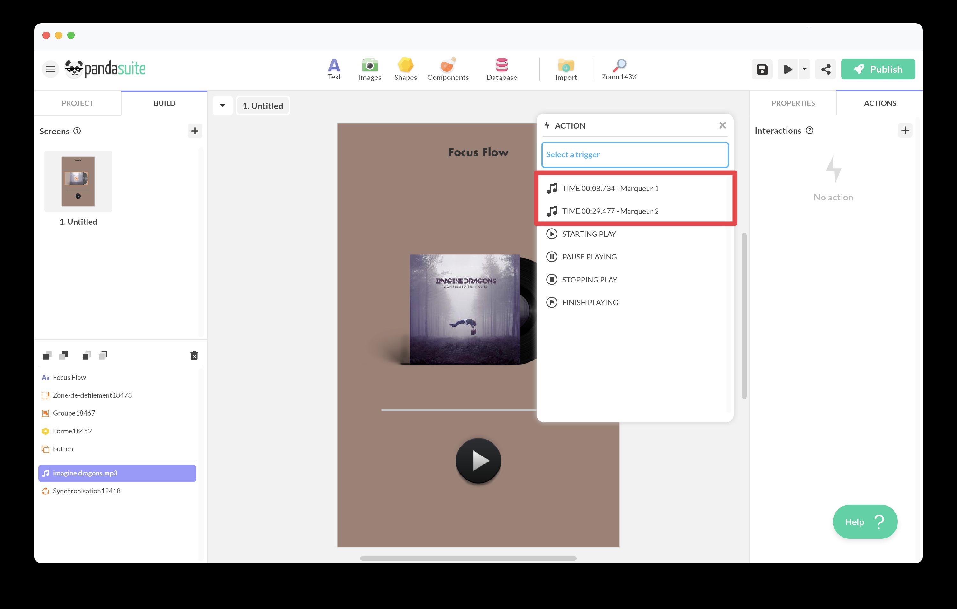Open the screen selector dropdown arrow

click(223, 106)
